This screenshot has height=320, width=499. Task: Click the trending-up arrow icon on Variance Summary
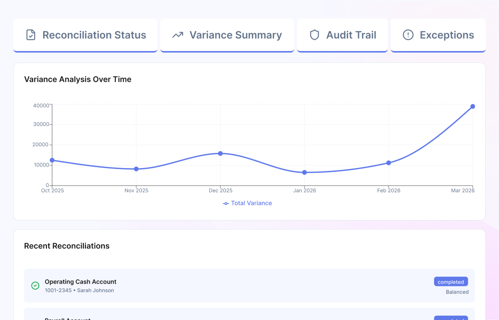point(177,35)
